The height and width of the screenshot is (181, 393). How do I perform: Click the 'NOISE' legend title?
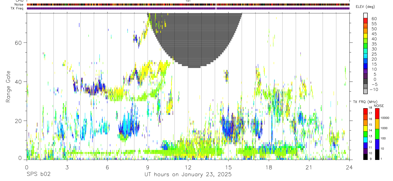(379, 106)
